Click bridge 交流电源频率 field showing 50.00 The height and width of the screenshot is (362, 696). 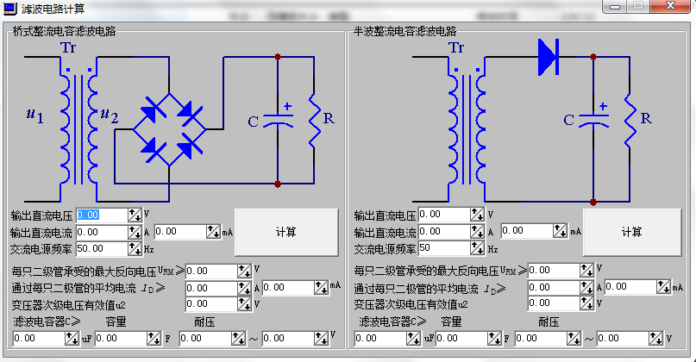pos(102,248)
